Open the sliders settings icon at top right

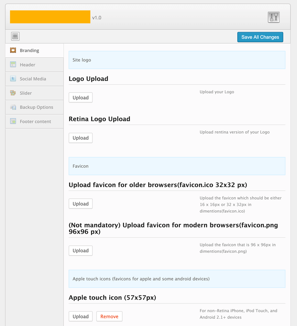click(273, 17)
